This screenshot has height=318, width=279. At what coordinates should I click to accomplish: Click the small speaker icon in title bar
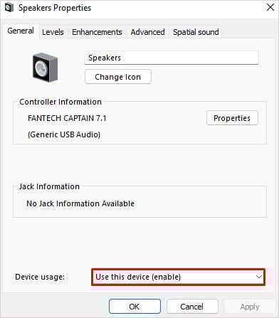pyautogui.click(x=9, y=8)
